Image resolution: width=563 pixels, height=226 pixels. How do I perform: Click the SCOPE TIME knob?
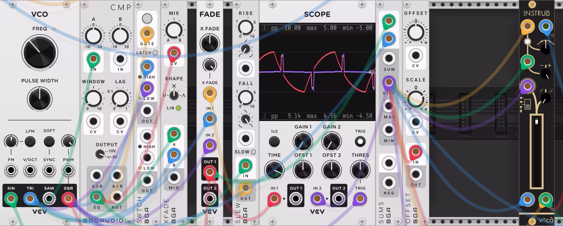[x=274, y=170]
